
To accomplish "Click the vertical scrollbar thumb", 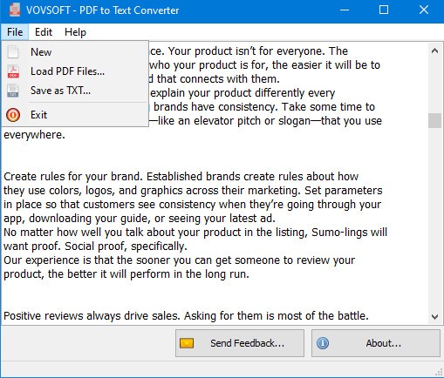I will 434,120.
